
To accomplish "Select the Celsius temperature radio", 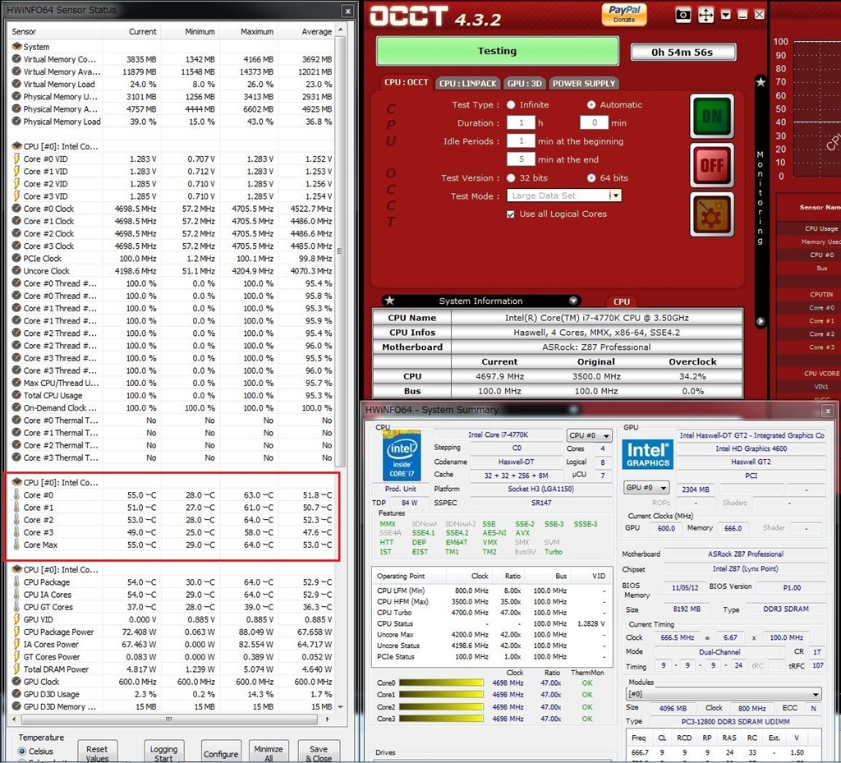I will click(x=22, y=752).
